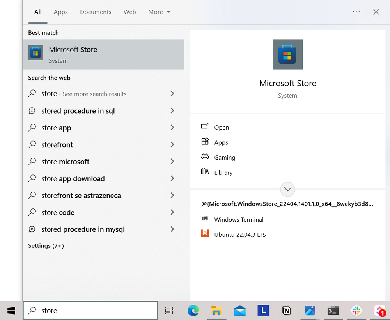The width and height of the screenshot is (390, 320).
Task: Launch Windows Terminal from the results panel
Action: (239, 219)
